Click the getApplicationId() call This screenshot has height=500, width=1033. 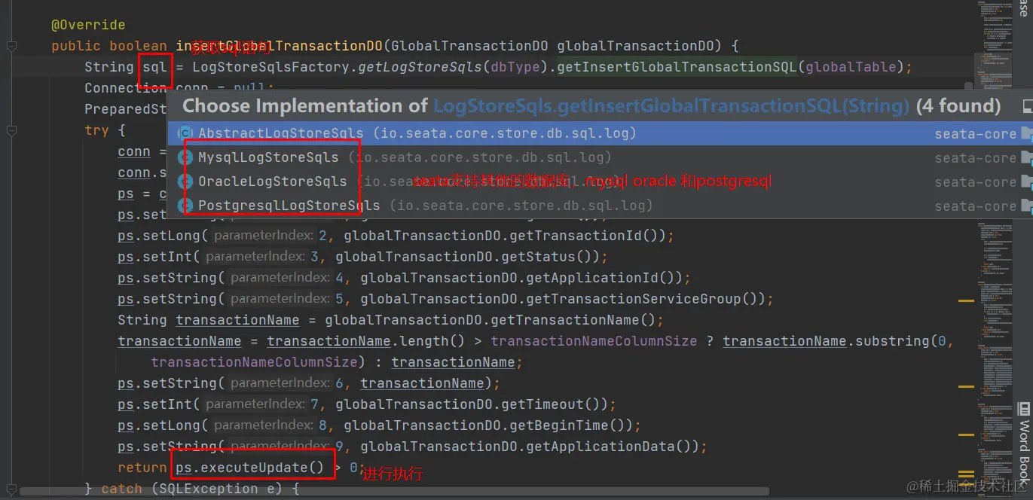pyautogui.click(x=604, y=278)
